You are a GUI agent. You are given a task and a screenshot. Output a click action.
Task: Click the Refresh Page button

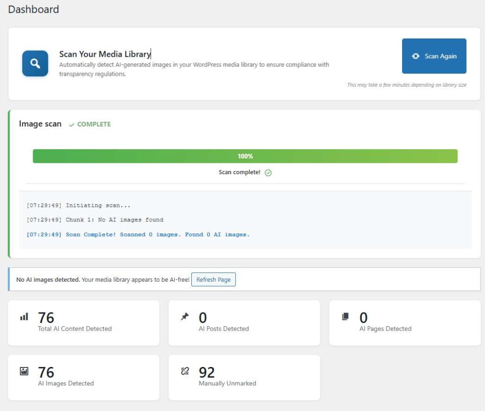213,279
